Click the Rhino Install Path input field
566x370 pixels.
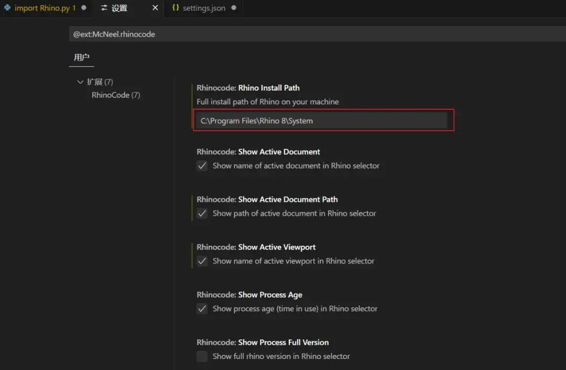(322, 120)
